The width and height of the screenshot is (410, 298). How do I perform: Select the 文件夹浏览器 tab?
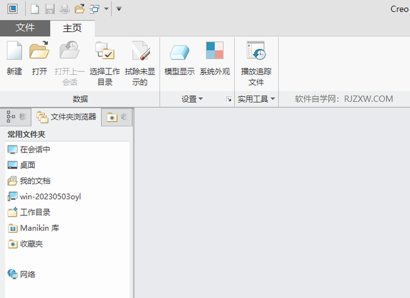click(x=66, y=117)
